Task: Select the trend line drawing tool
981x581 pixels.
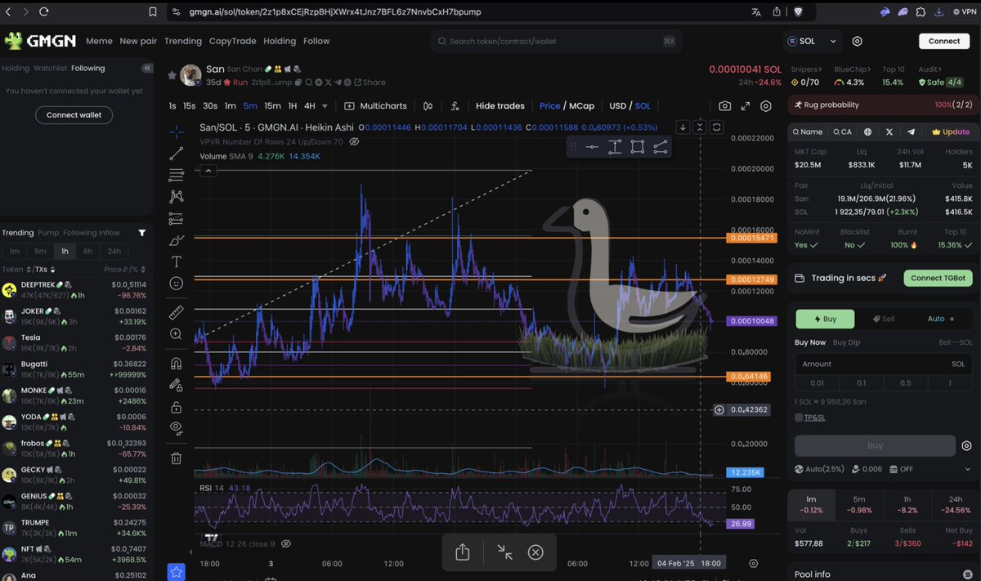Action: (176, 154)
